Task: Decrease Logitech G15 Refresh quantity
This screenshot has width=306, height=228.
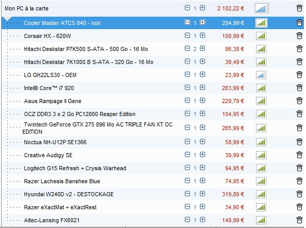Action: [187, 168]
